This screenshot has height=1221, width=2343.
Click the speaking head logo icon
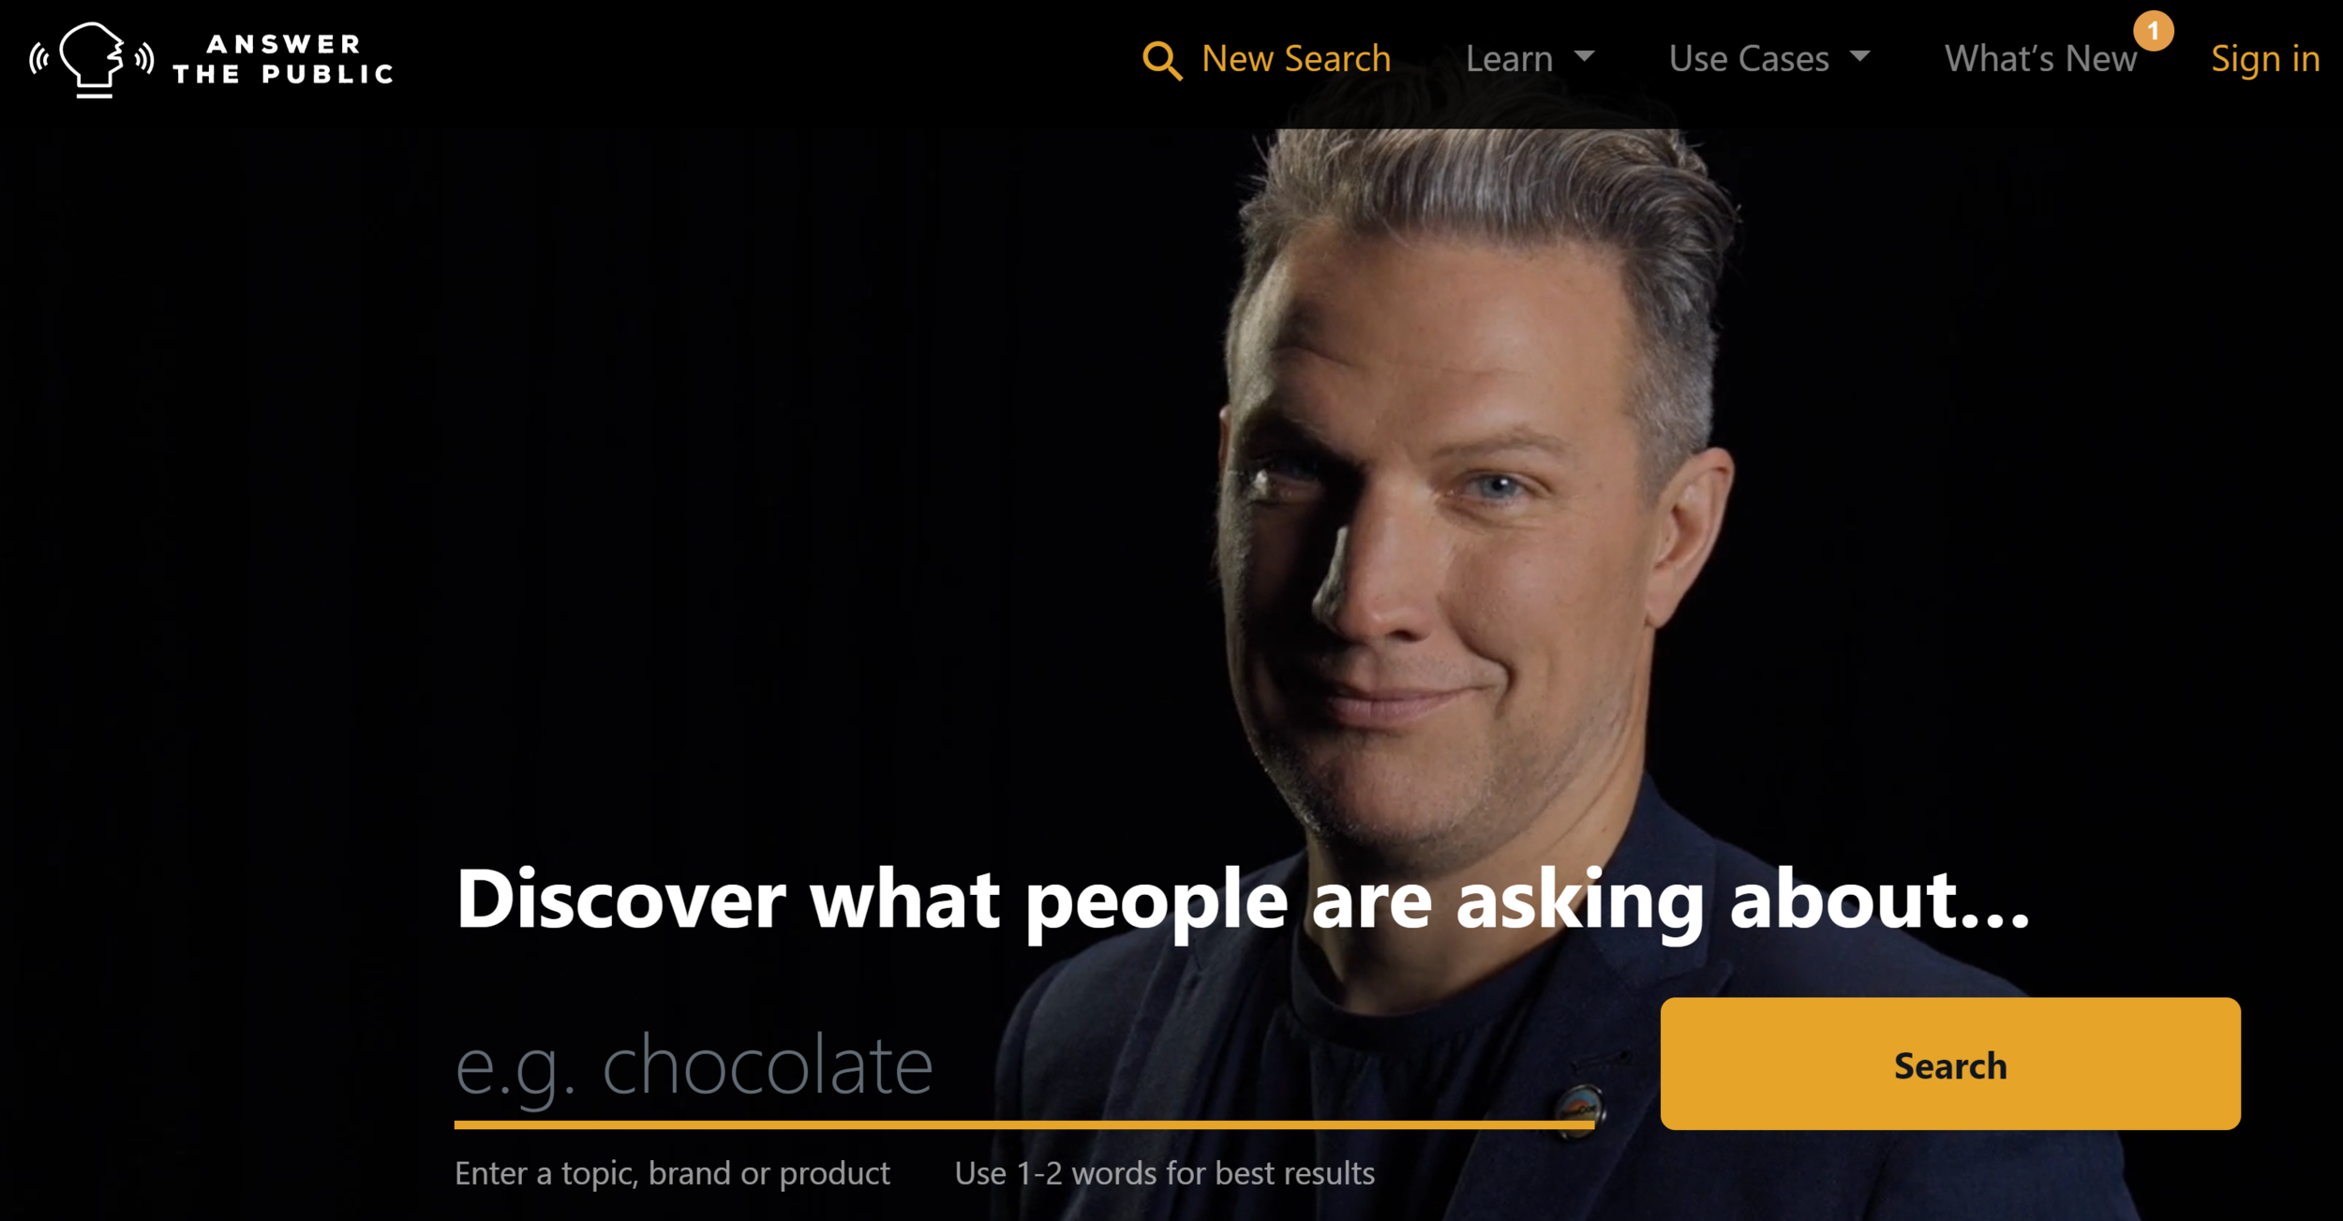[92, 59]
